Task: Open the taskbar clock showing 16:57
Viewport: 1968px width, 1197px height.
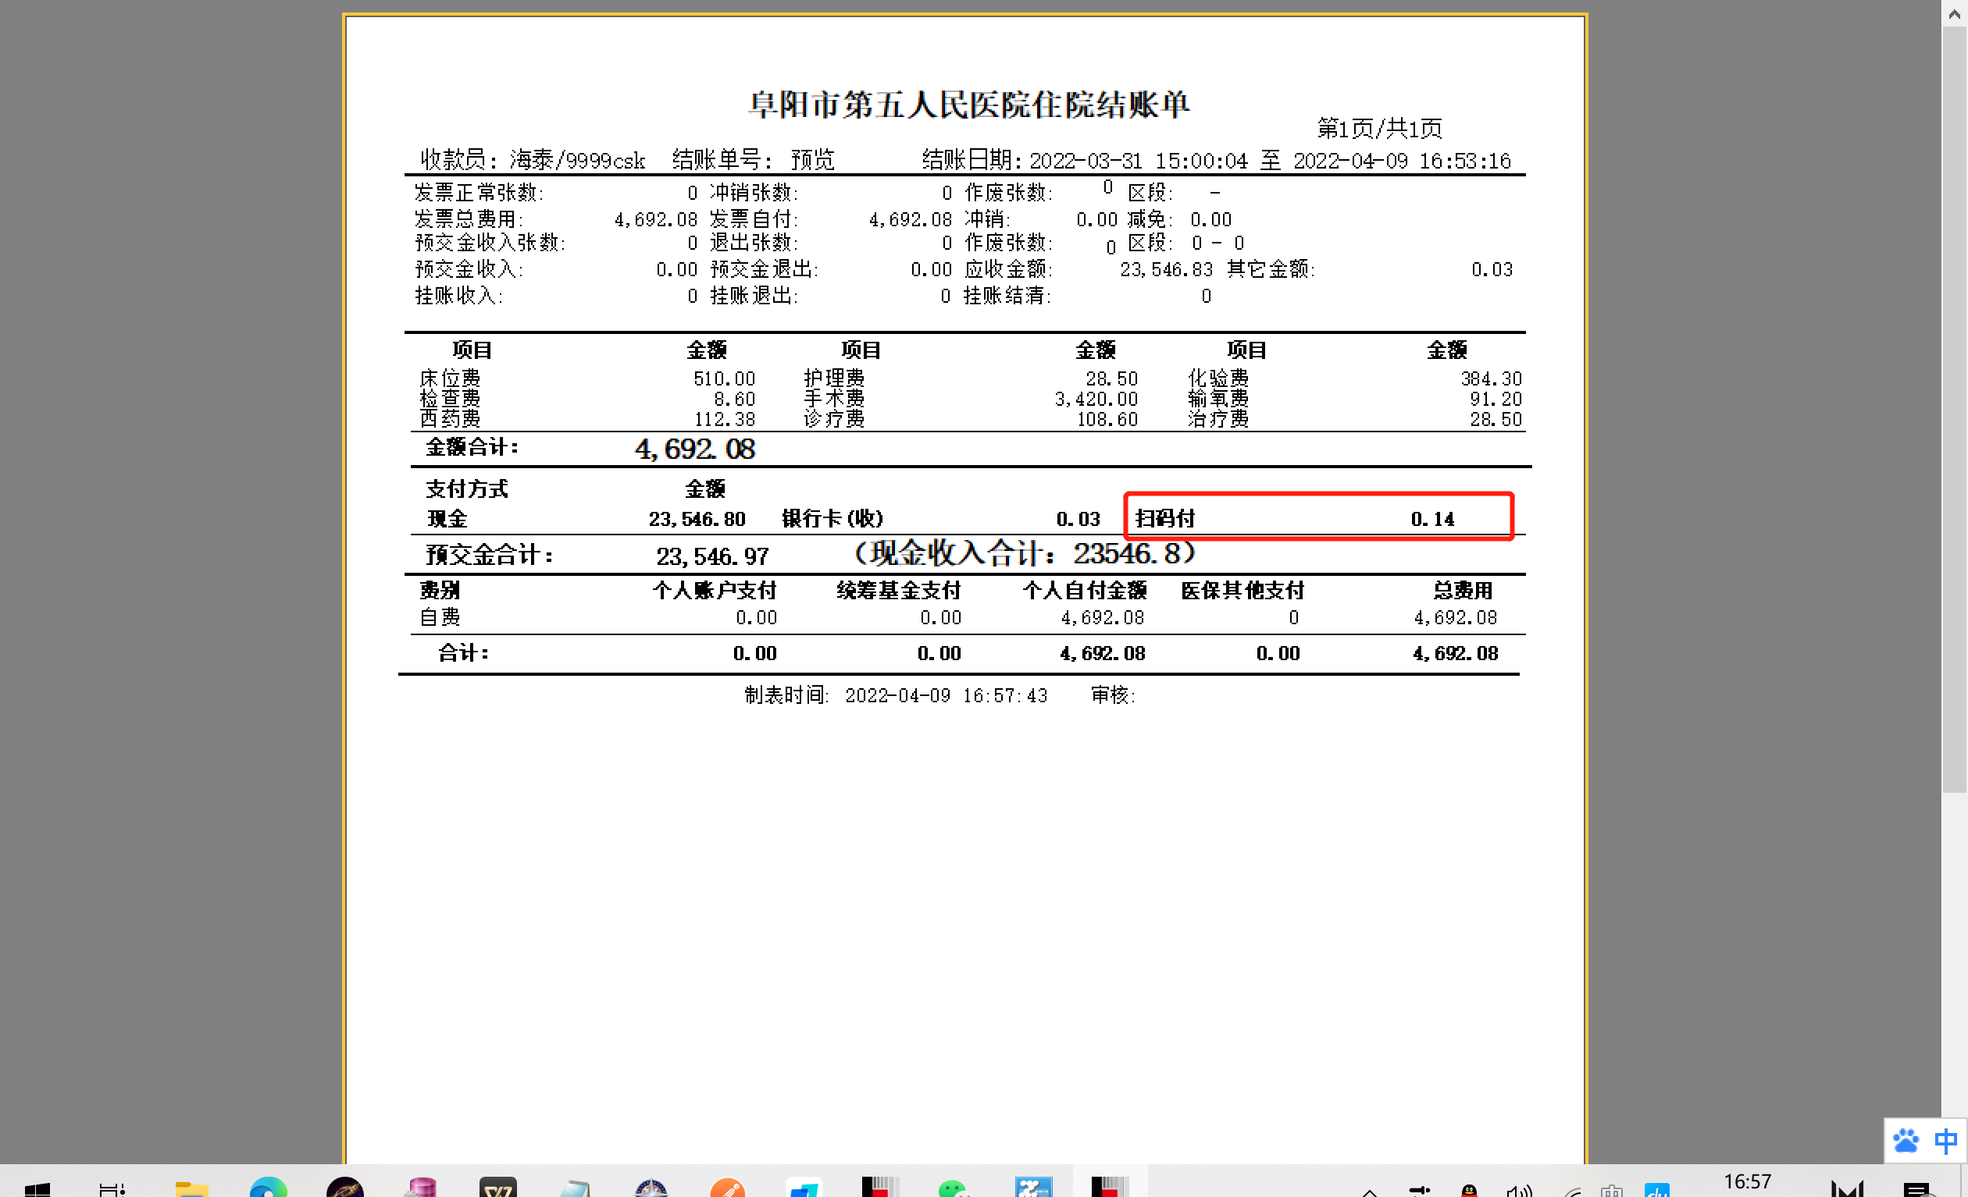Action: pyautogui.click(x=1747, y=1183)
